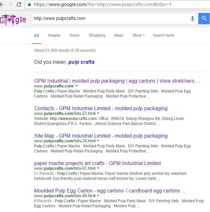The width and height of the screenshot is (210, 212).
Task: Expand arrow next to lists-24.html URL
Action: point(98,141)
